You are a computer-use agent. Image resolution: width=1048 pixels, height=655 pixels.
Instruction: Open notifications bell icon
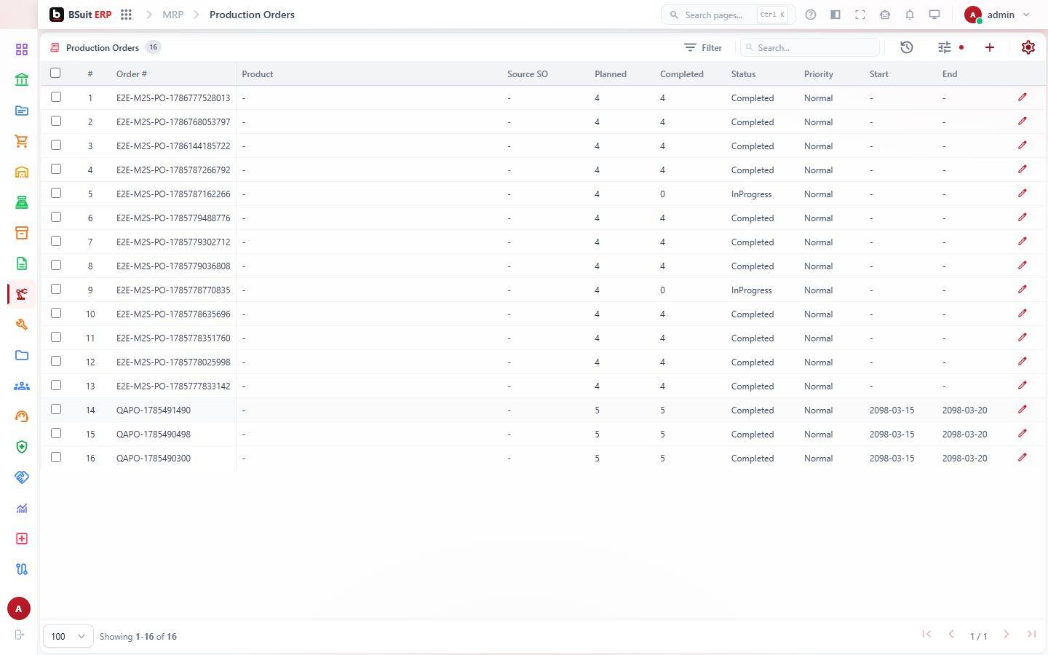click(910, 15)
